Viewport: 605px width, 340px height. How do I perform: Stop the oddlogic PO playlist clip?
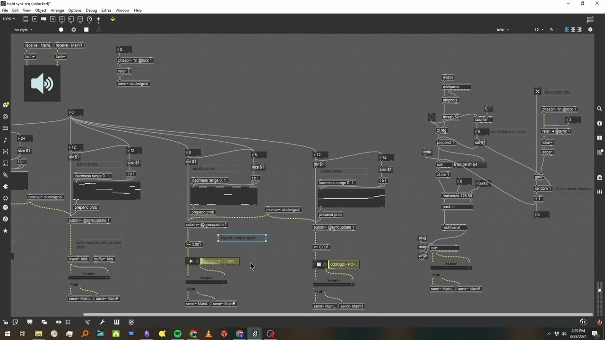[319, 264]
